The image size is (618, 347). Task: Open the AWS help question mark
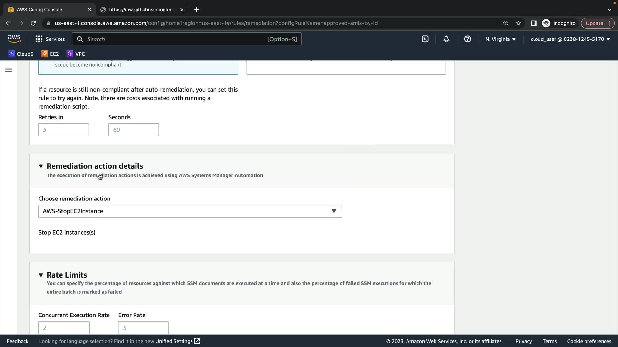[467, 39]
